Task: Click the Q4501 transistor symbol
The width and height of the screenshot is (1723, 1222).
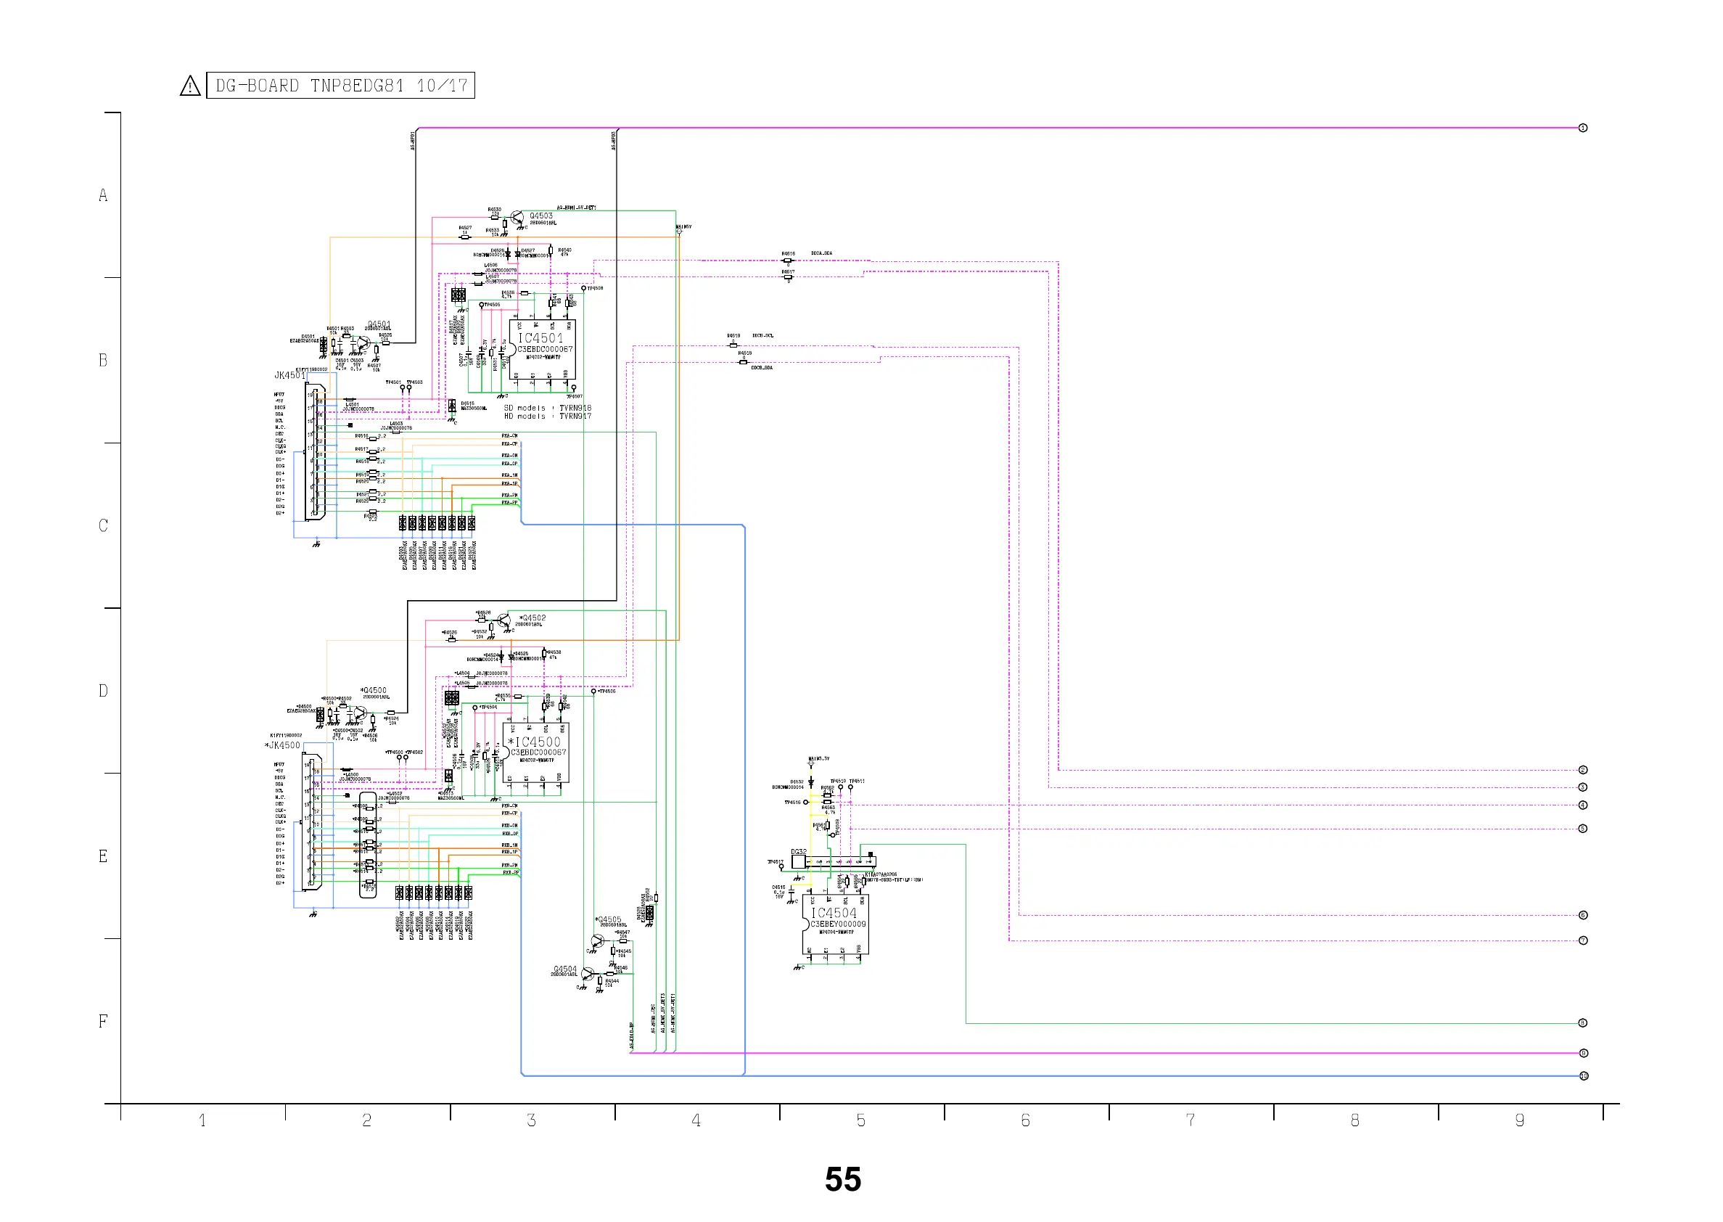Action: (x=363, y=343)
